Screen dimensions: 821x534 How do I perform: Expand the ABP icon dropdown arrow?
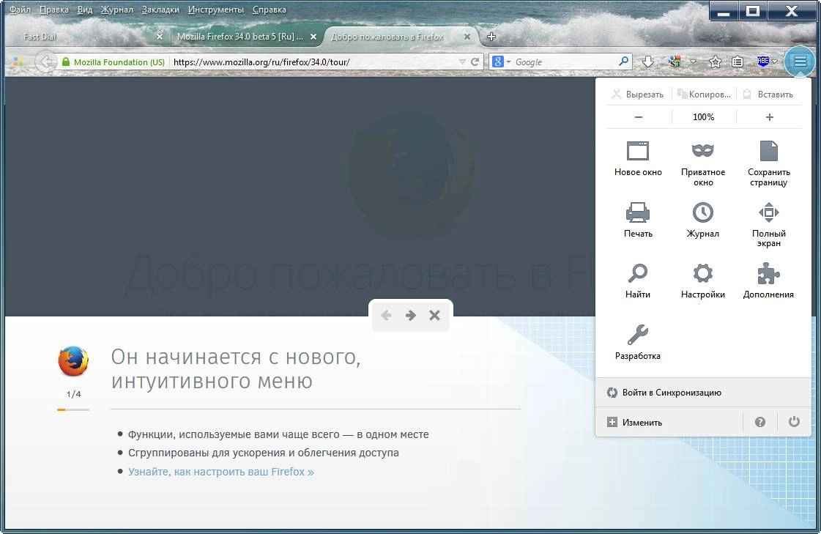(x=774, y=62)
